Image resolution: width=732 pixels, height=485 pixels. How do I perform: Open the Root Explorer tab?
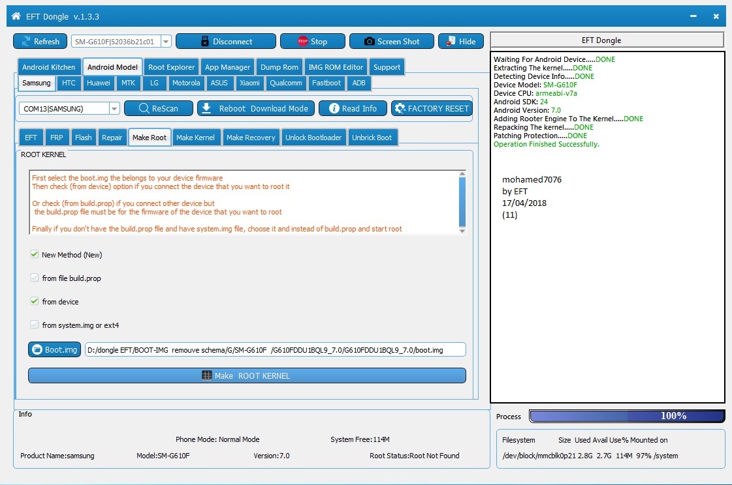point(171,67)
